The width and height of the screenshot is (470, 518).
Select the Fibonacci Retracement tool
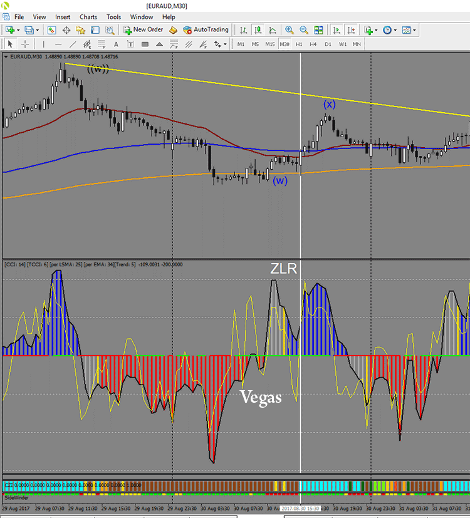(x=102, y=44)
